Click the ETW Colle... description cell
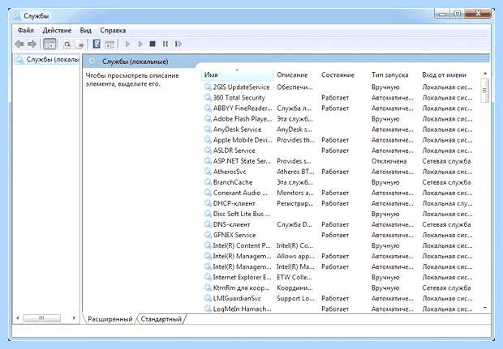 tap(294, 277)
